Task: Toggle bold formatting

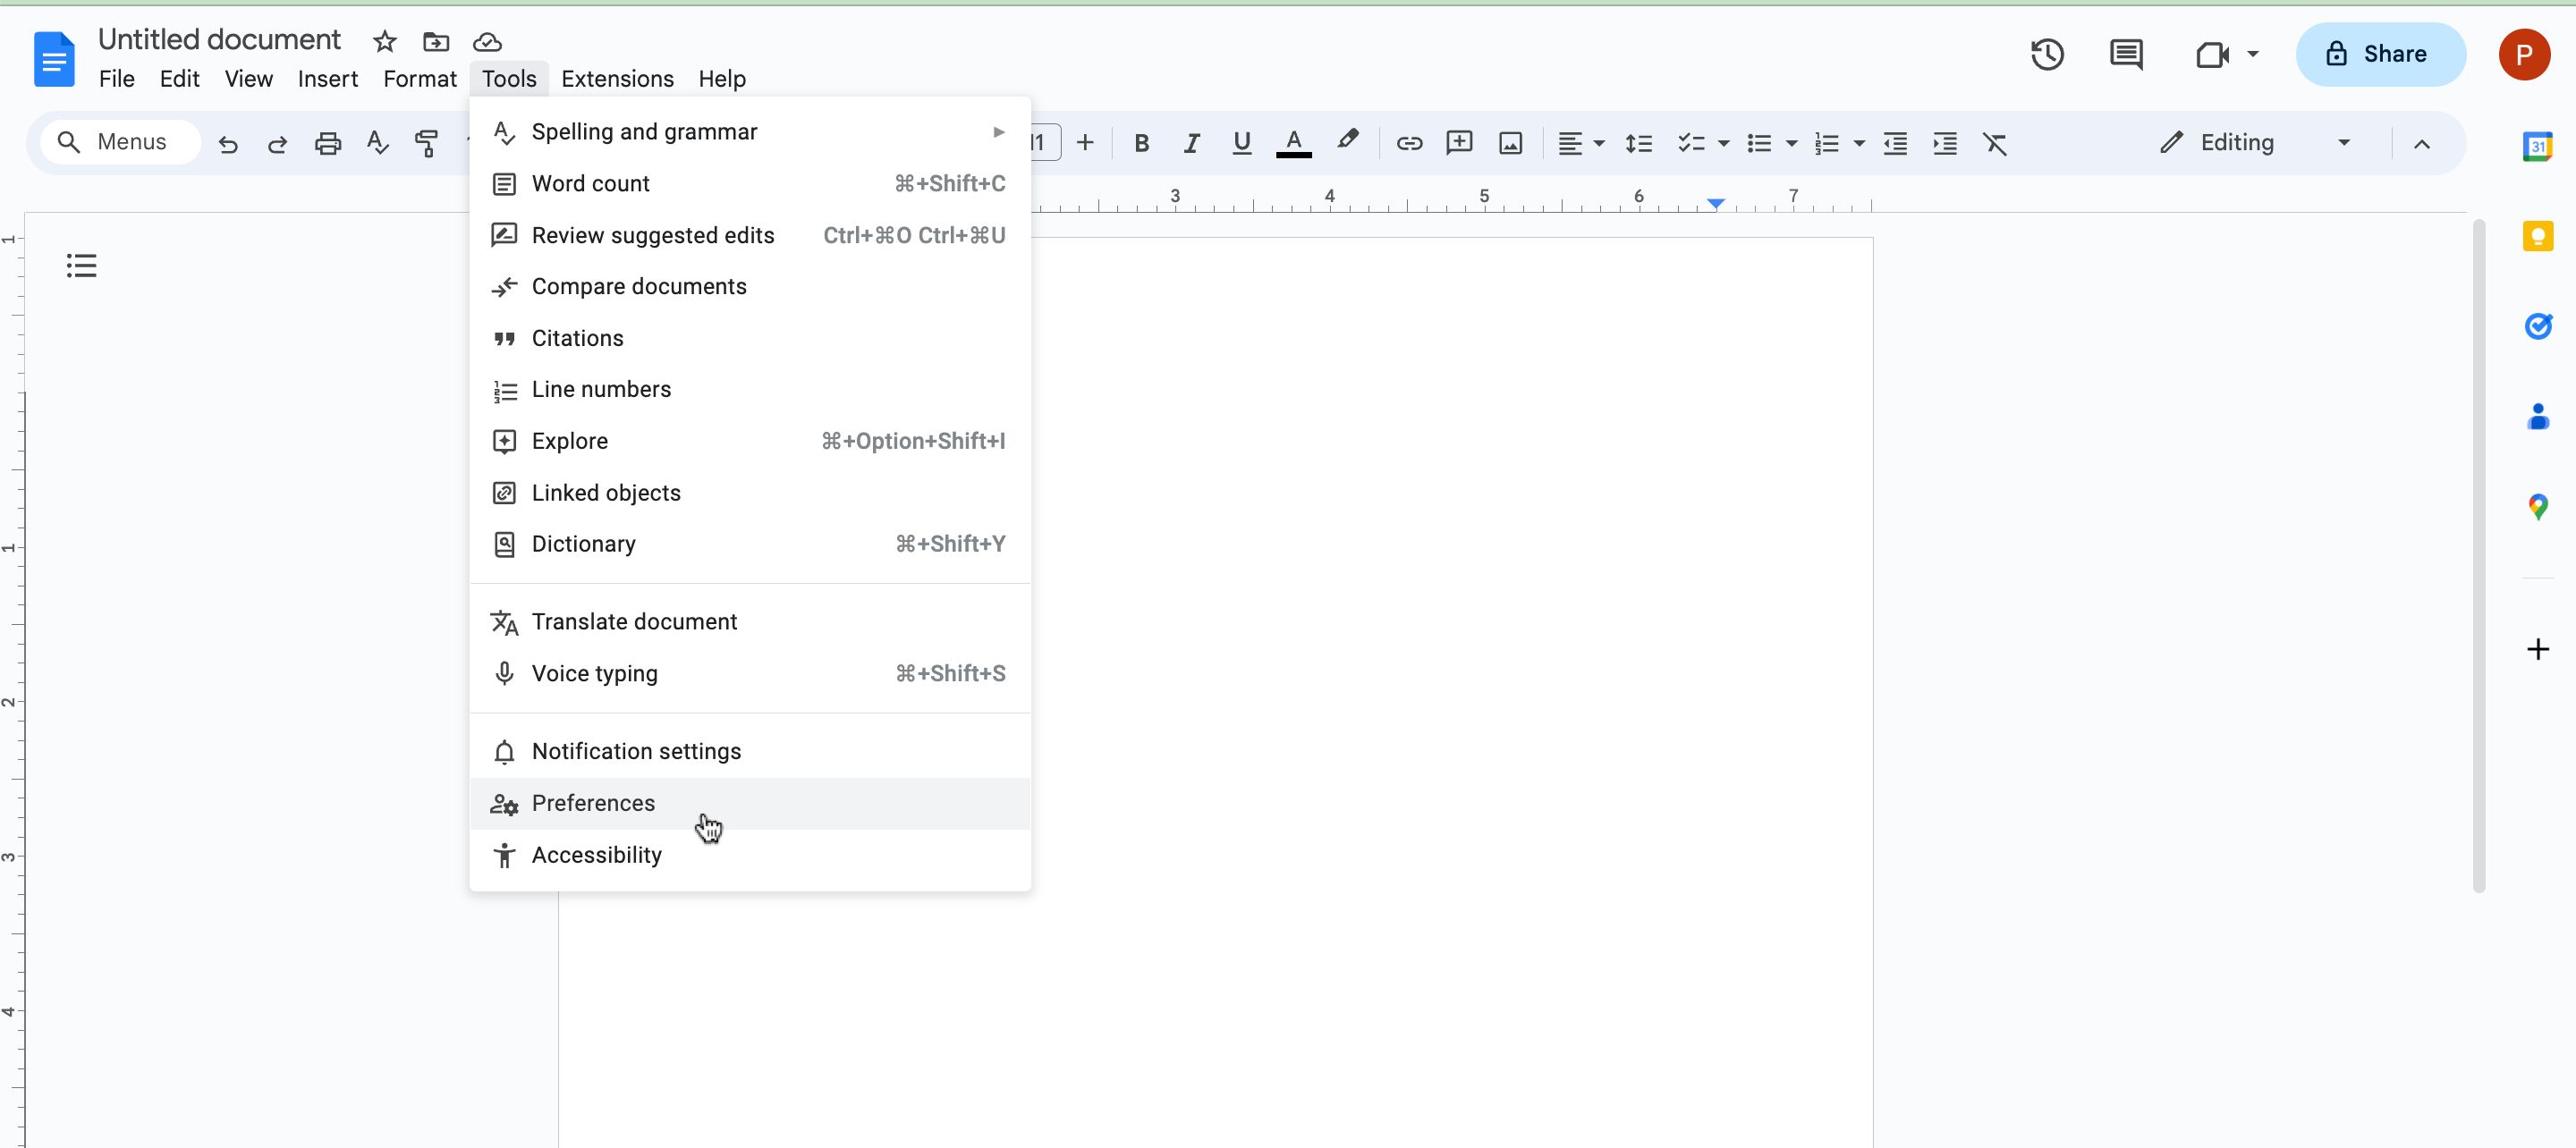Action: (1140, 143)
